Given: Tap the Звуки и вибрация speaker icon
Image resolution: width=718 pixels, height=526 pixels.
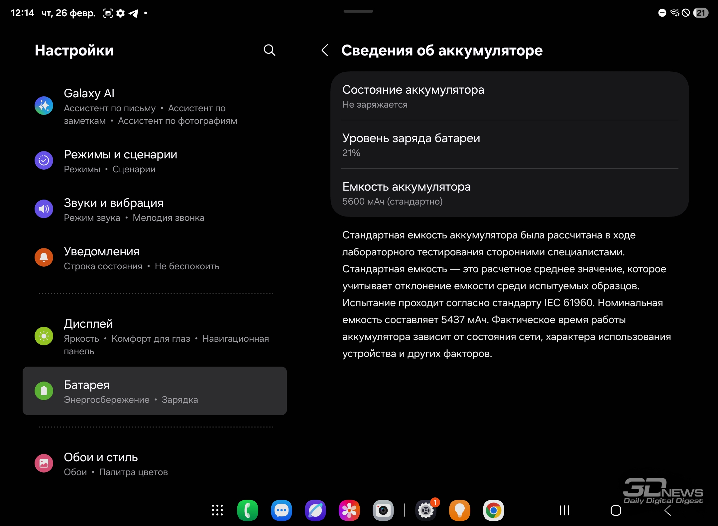Looking at the screenshot, I should [x=44, y=209].
